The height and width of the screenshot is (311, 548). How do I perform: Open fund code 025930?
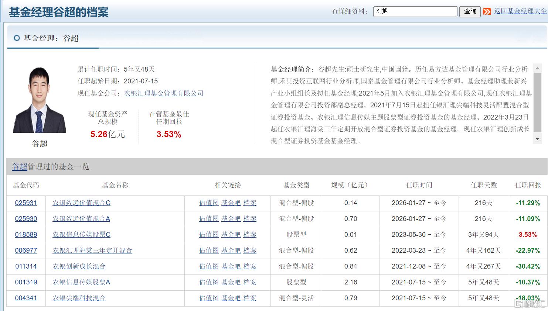point(26,219)
